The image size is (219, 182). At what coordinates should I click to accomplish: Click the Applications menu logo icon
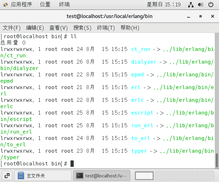[x=5, y=5]
